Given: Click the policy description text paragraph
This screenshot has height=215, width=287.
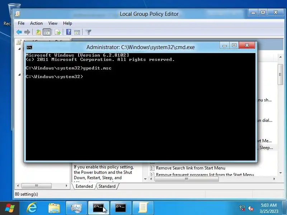Looking at the screenshot, I should pos(104,173).
